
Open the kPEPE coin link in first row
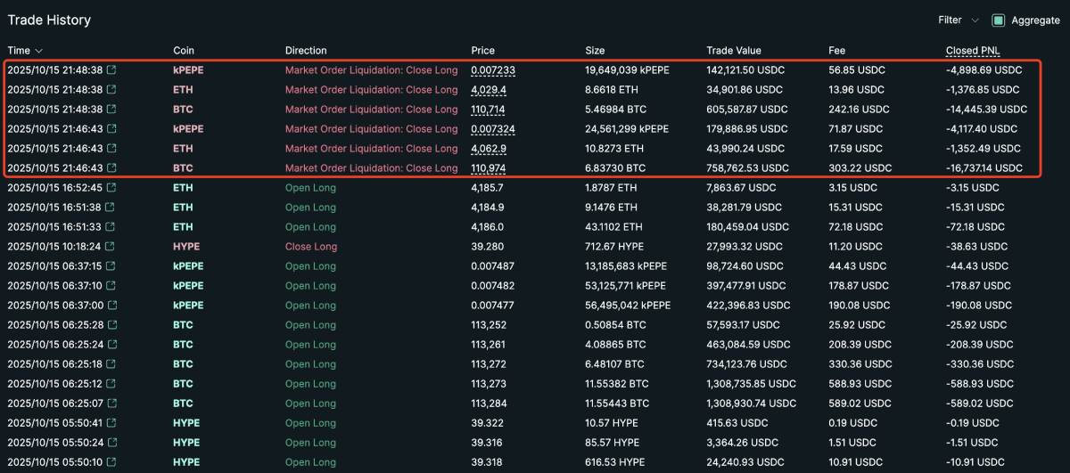click(188, 70)
